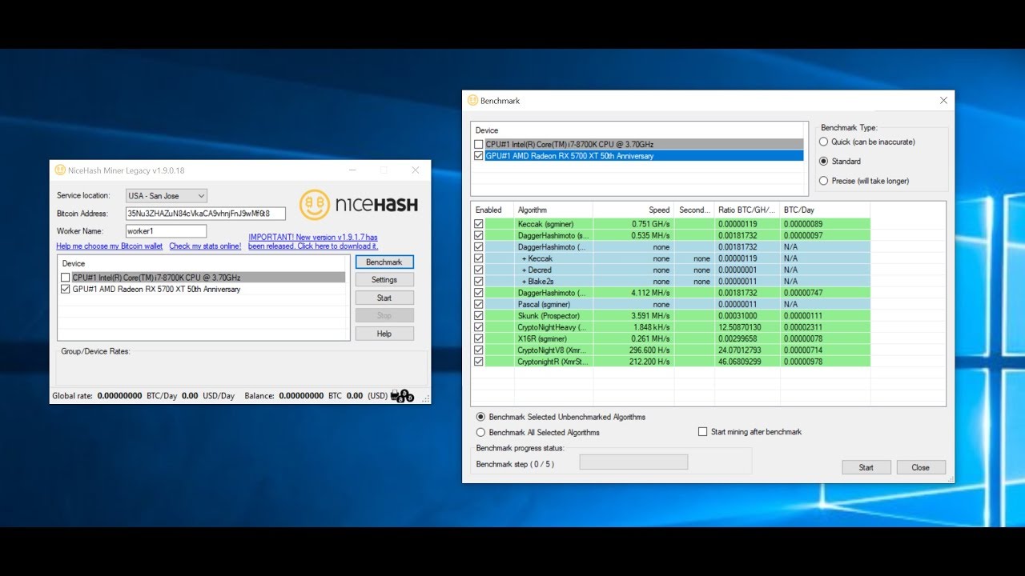Enable CPU#1 device in main window list
Viewport: 1025px width, 576px height.
(66, 278)
